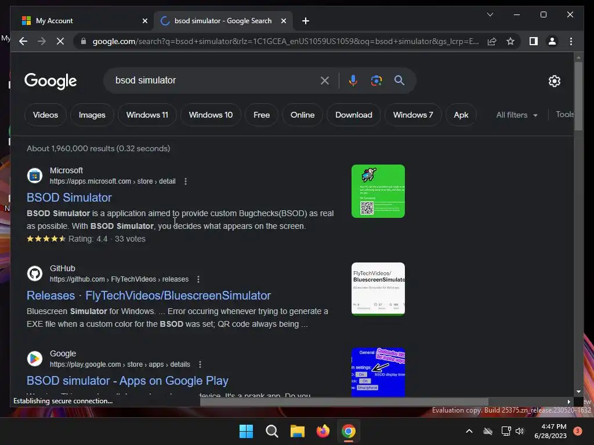Screen dimensions: 594x445
Task: Open green BSOD Simulator thumbnail
Action: pyautogui.click(x=378, y=191)
